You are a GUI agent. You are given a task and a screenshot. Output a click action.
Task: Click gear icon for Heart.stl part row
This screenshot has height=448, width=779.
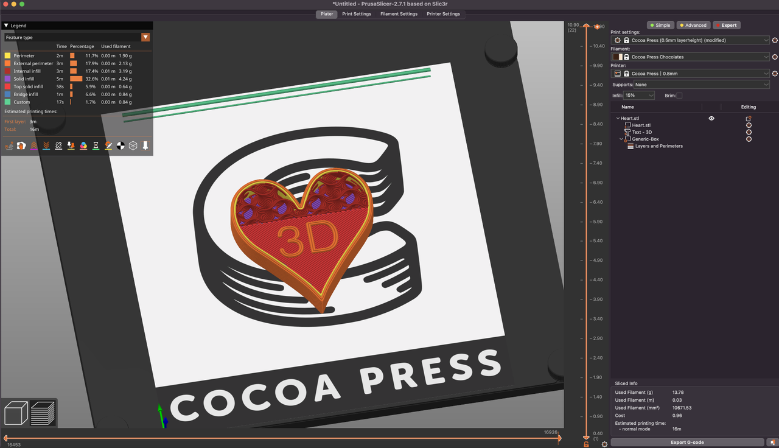point(749,125)
